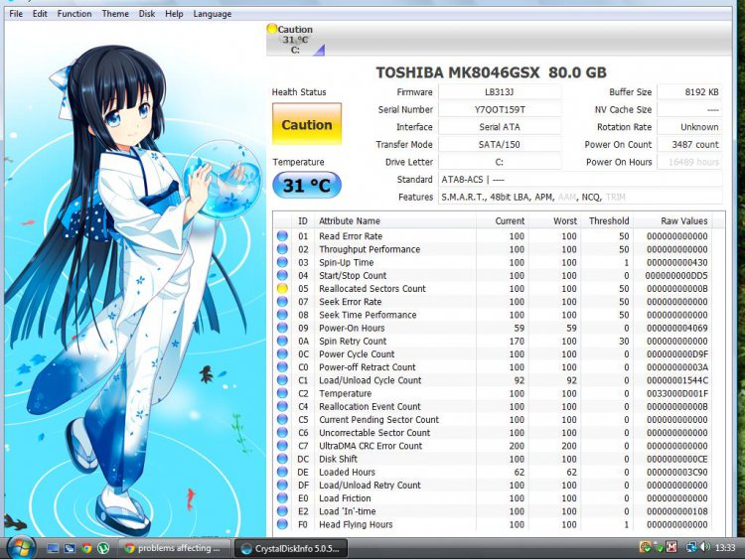This screenshot has height=559, width=745.
Task: Click raw value 00000001544C
Action: (677, 380)
